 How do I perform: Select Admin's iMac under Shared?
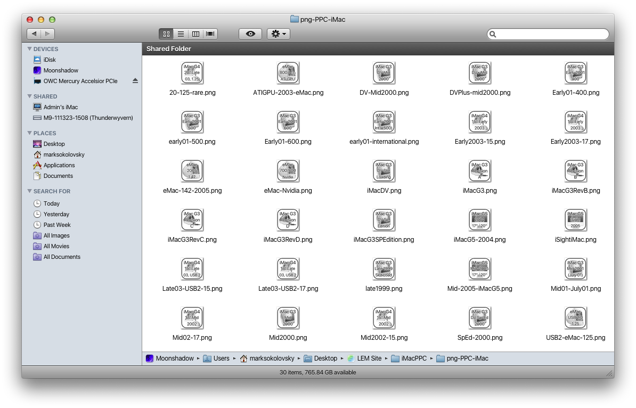click(x=60, y=107)
